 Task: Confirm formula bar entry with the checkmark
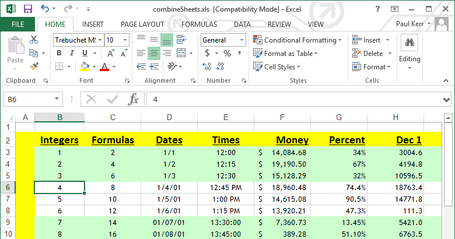tap(113, 100)
